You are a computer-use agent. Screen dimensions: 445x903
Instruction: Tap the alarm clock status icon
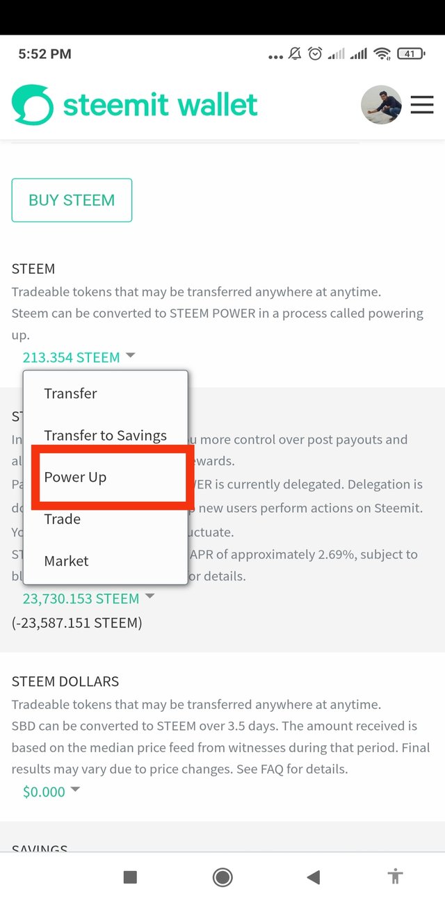tap(315, 54)
